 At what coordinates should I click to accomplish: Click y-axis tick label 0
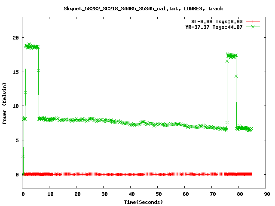(x=17, y=175)
